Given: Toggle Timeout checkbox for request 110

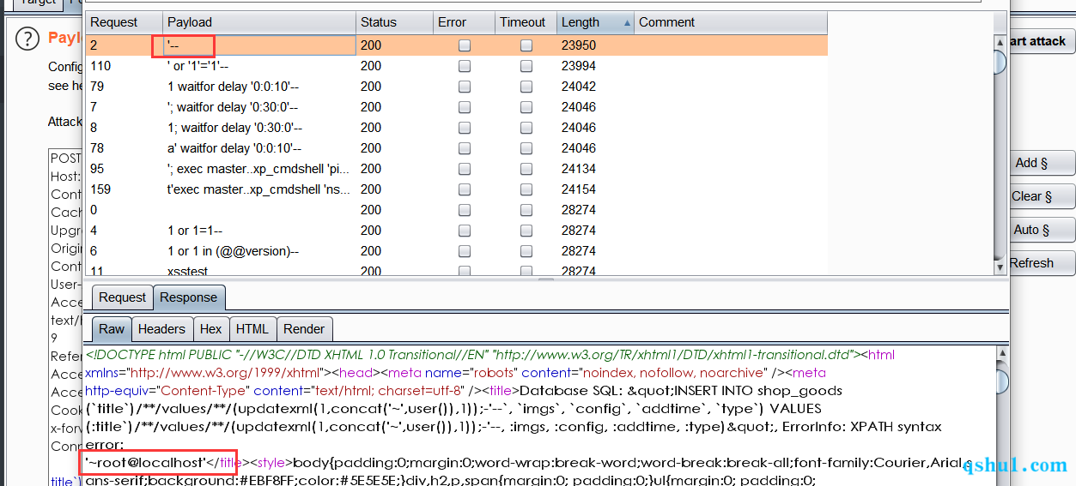Looking at the screenshot, I should [526, 66].
